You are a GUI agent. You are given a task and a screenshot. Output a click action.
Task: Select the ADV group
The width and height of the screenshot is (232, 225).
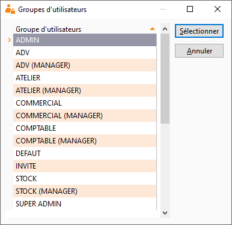[85, 53]
